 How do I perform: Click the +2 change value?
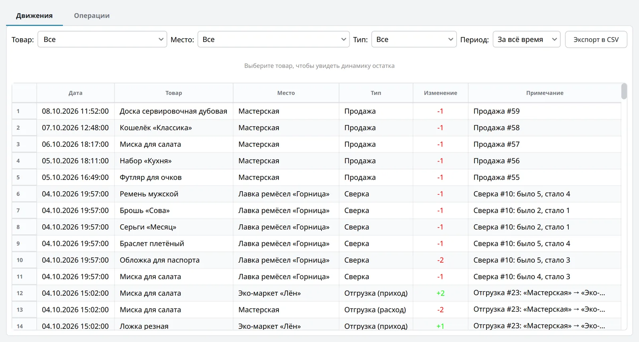pos(441,293)
